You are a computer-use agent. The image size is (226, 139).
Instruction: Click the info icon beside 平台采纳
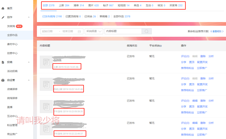[x=161, y=46]
